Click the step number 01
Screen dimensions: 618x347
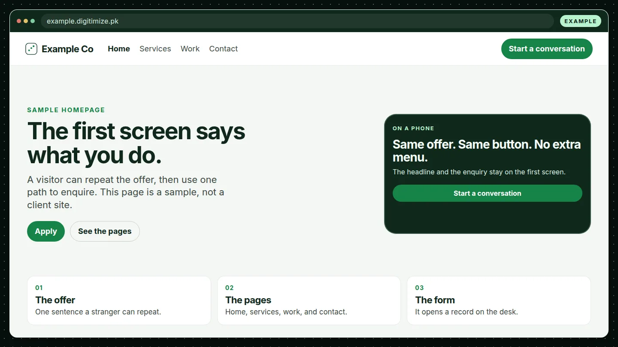(39, 288)
